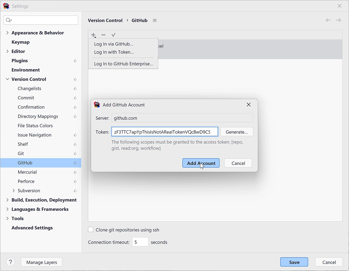Click the Rider logo in Add GitHub Account dialog

pos(97,105)
